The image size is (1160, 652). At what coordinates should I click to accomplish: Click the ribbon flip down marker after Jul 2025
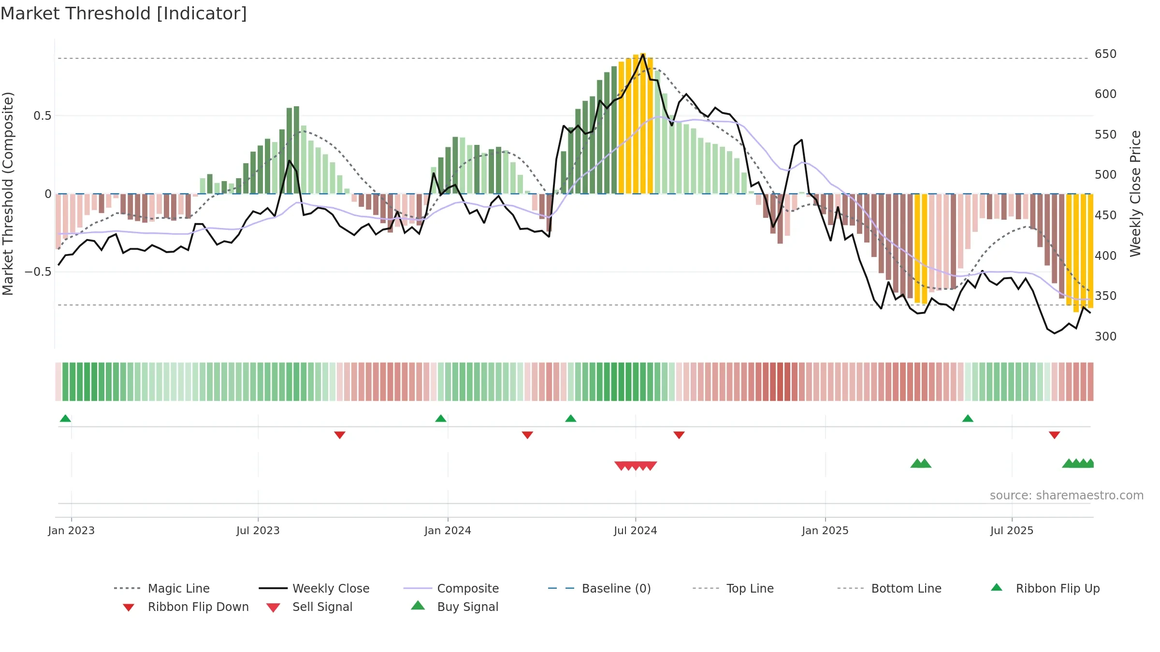tap(1055, 435)
